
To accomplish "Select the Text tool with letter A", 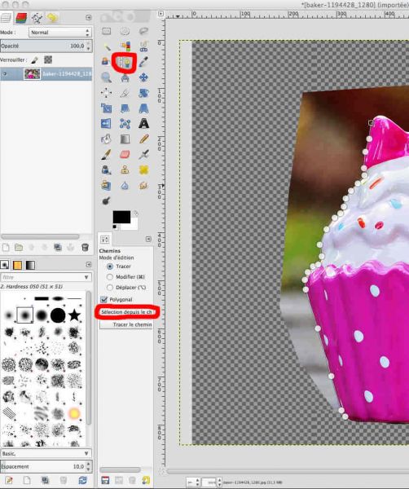I will tap(143, 124).
